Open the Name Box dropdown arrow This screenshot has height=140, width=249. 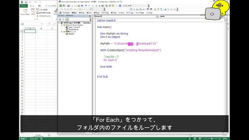coord(41,24)
